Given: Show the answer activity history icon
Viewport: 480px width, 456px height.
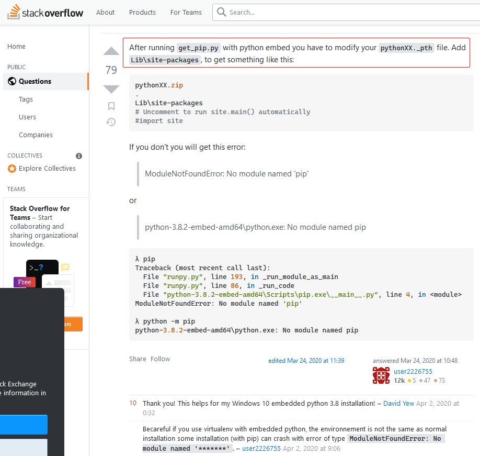Looking at the screenshot, I should pos(111,122).
